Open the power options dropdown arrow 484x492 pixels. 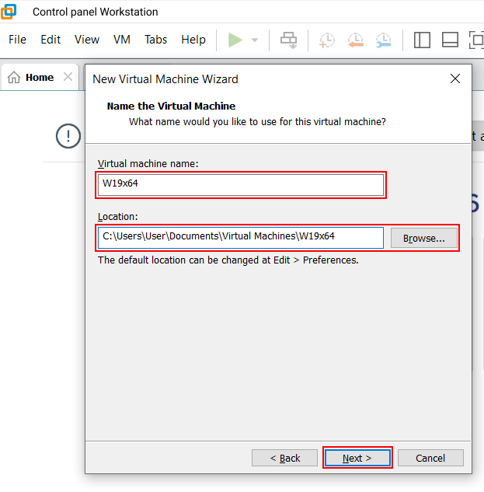pos(254,40)
